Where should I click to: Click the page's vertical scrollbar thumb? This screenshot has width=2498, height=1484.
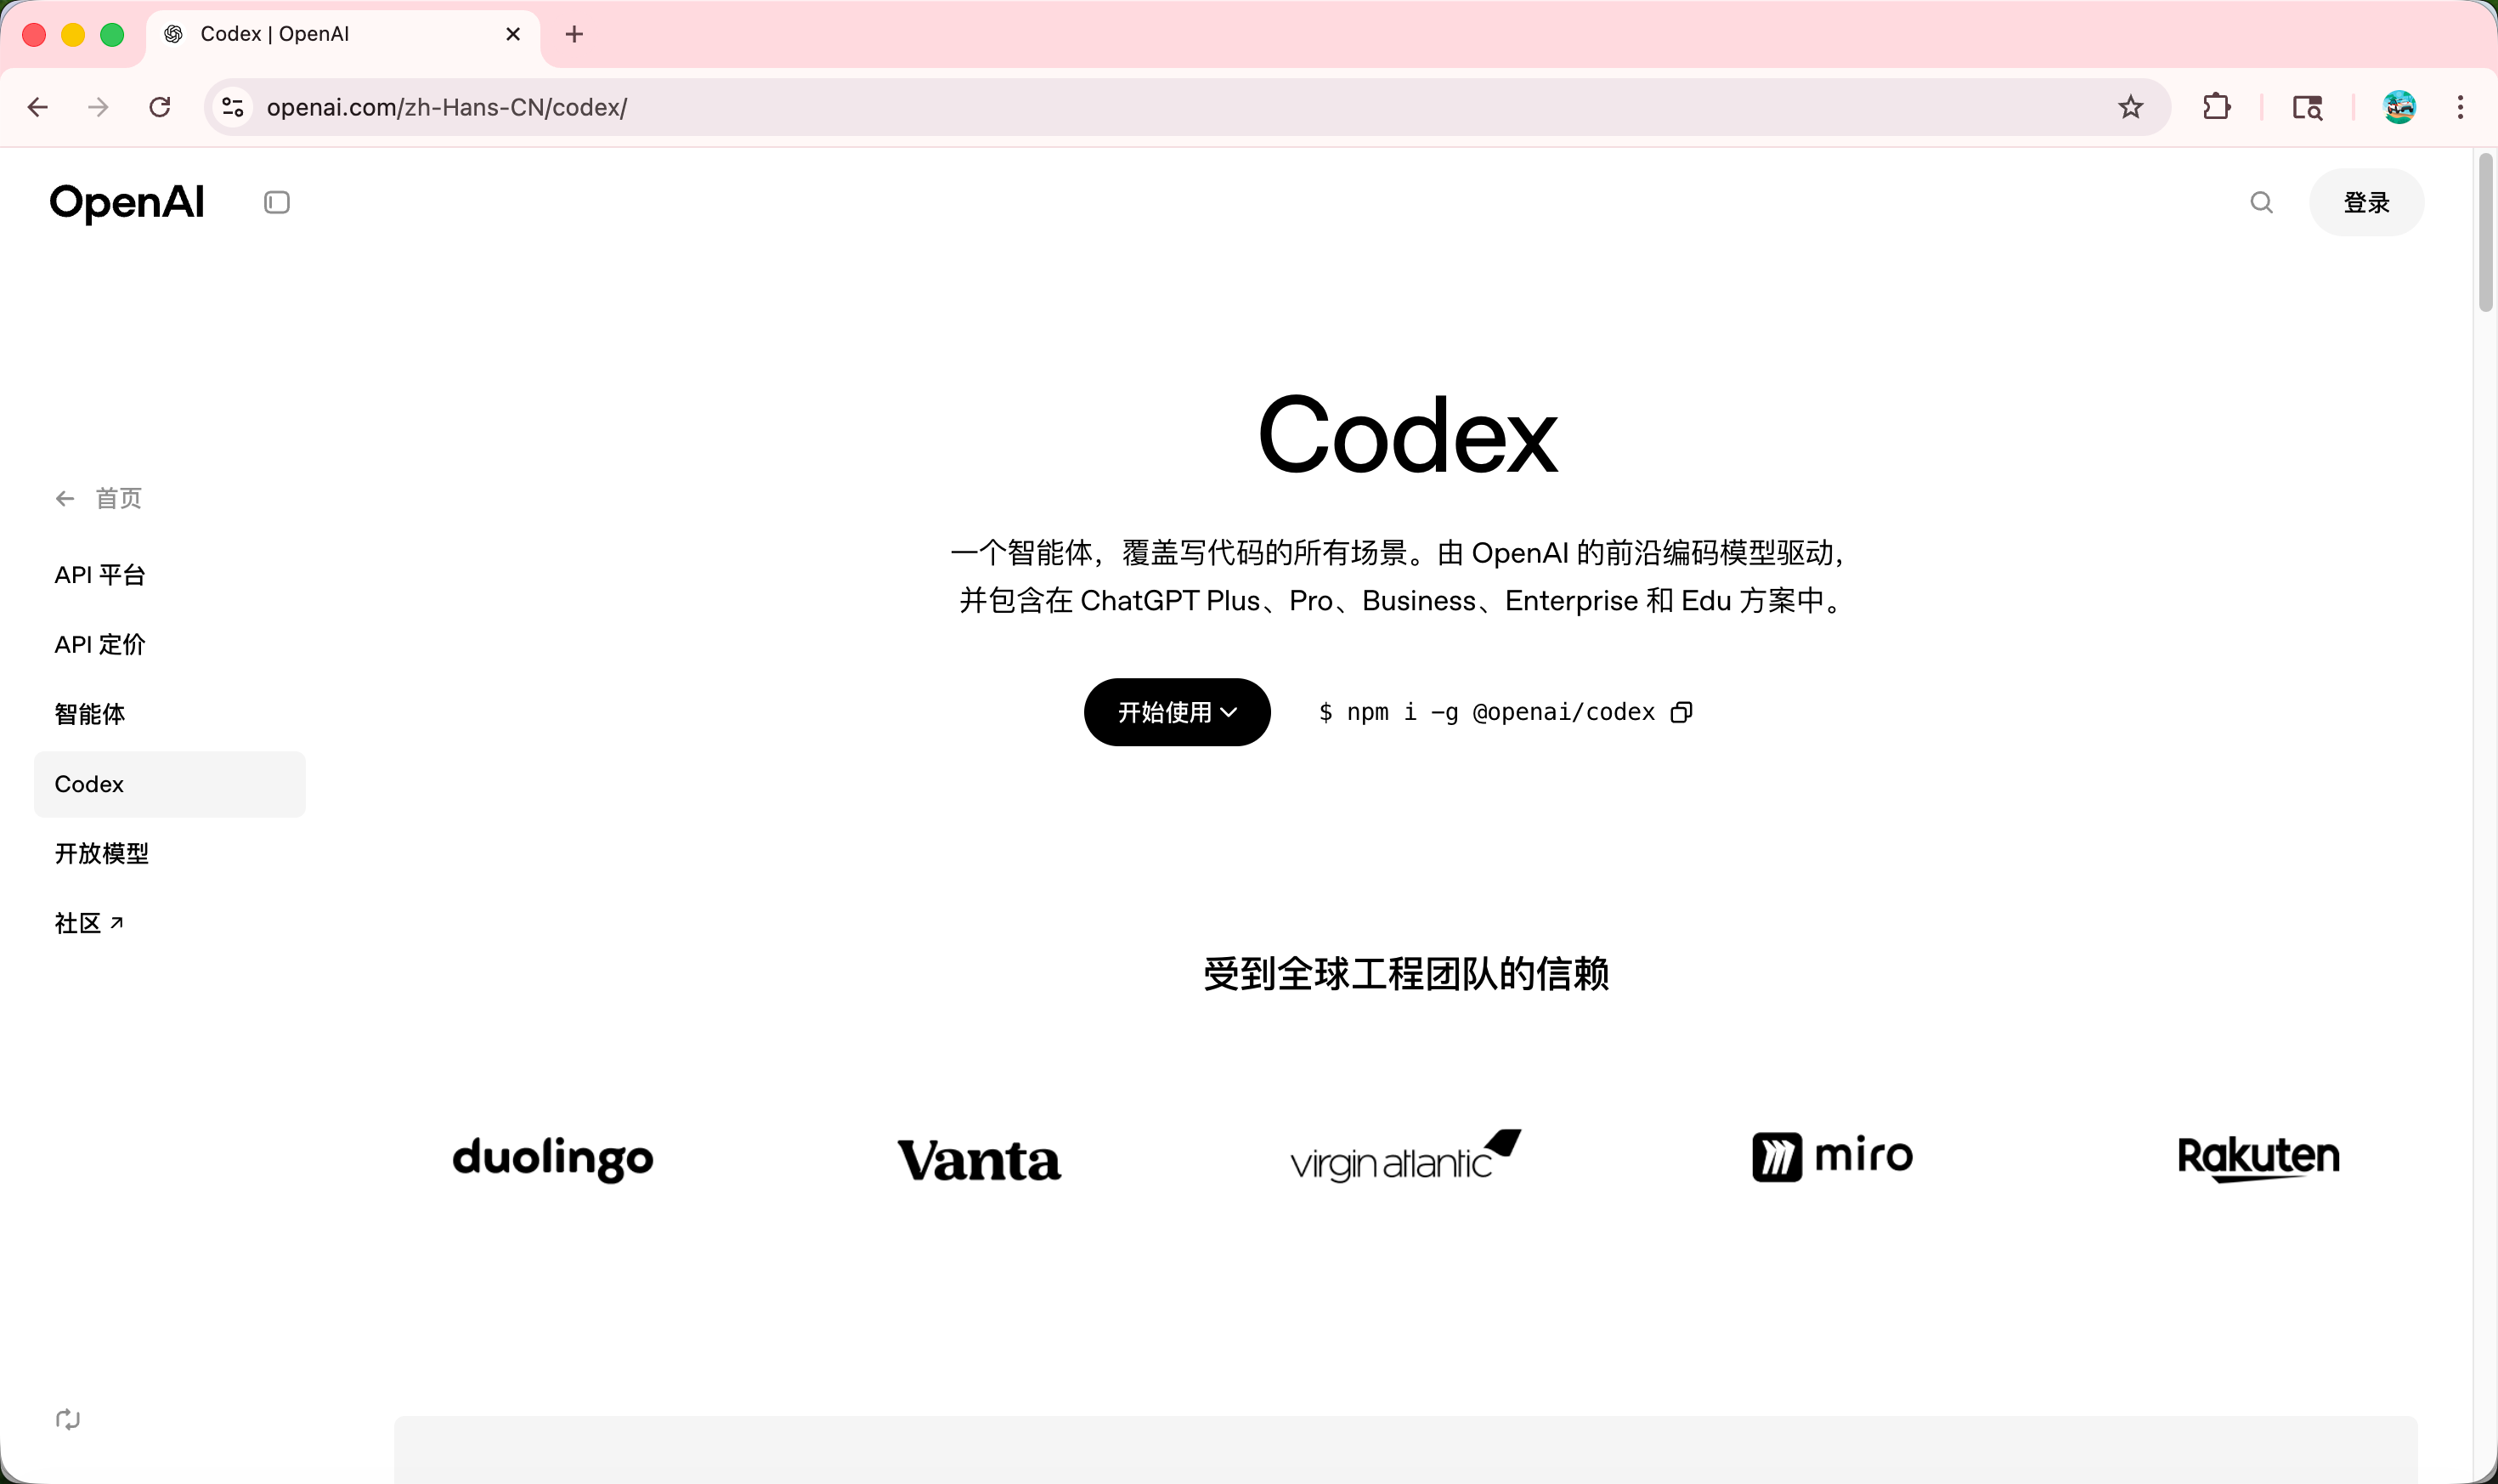(x=2485, y=233)
